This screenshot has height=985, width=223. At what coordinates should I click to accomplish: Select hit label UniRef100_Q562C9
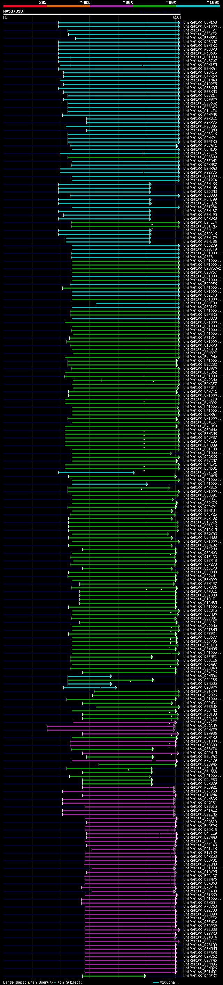click(200, 246)
